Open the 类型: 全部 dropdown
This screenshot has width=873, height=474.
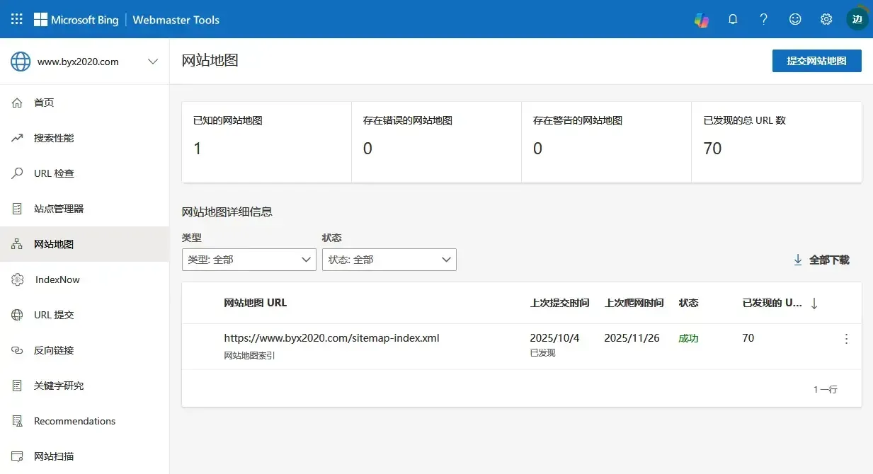coord(249,260)
